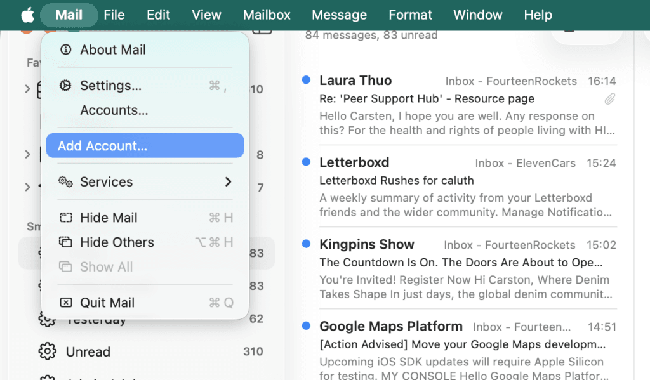
Task: Click the unread count 310
Action: tap(253, 351)
